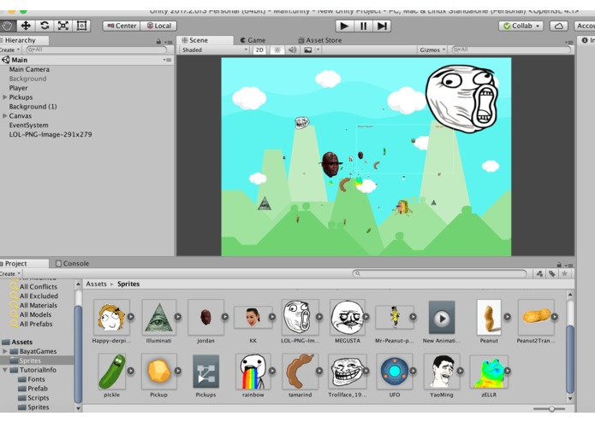
Task: Collapse the TutorialInfo folder
Action: tap(5, 370)
